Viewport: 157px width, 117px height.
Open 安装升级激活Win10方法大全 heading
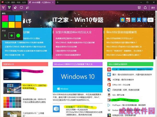(x=74, y=32)
